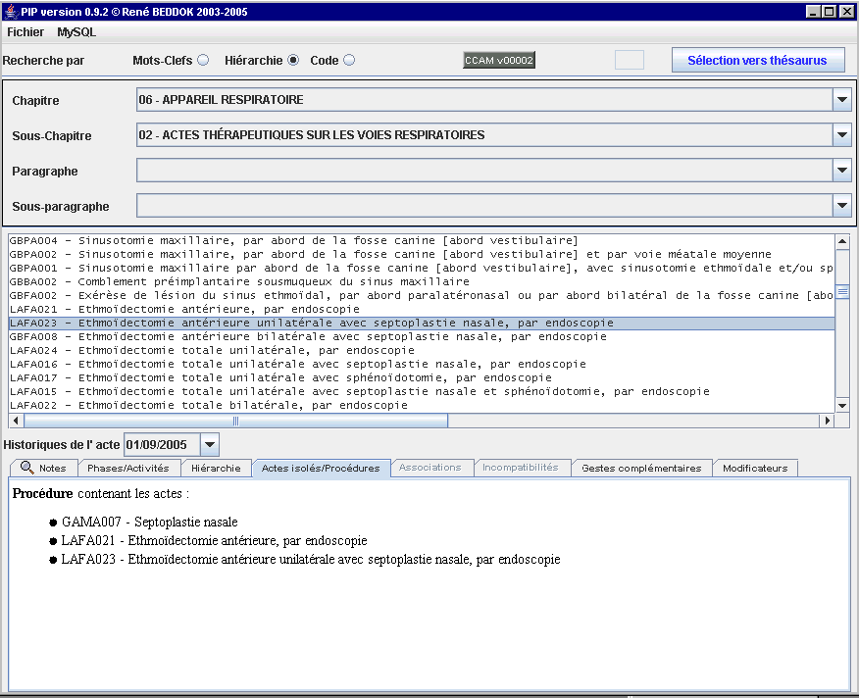Click the list scroll up arrow
This screenshot has width=859, height=698.
click(842, 241)
